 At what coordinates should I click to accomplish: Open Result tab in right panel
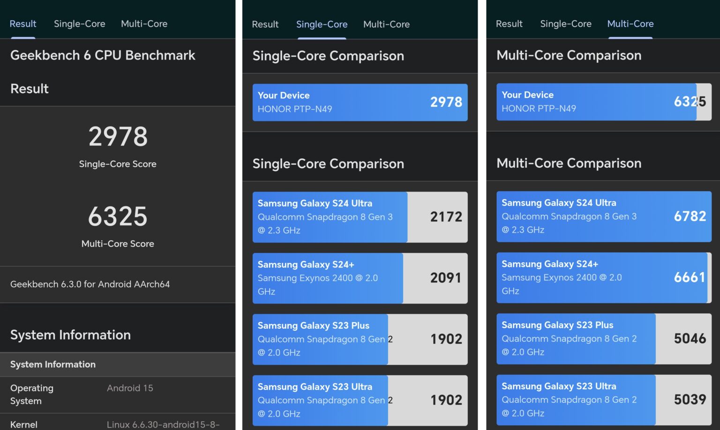tap(509, 23)
